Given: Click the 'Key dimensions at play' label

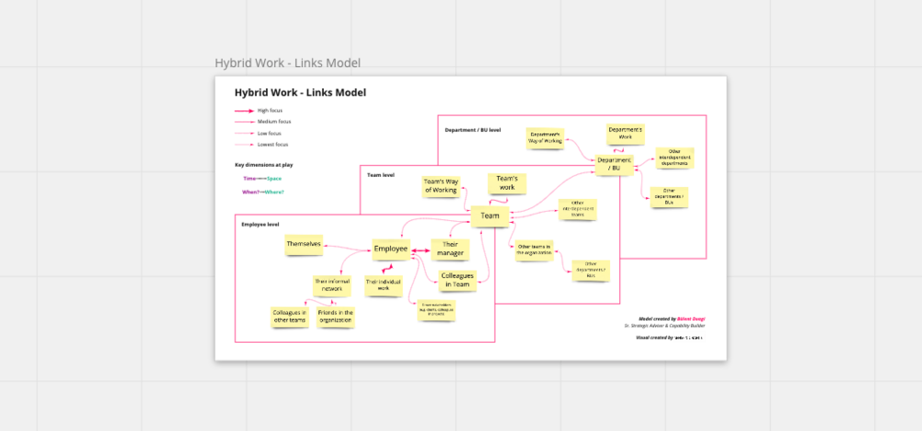Looking at the screenshot, I should coord(263,165).
